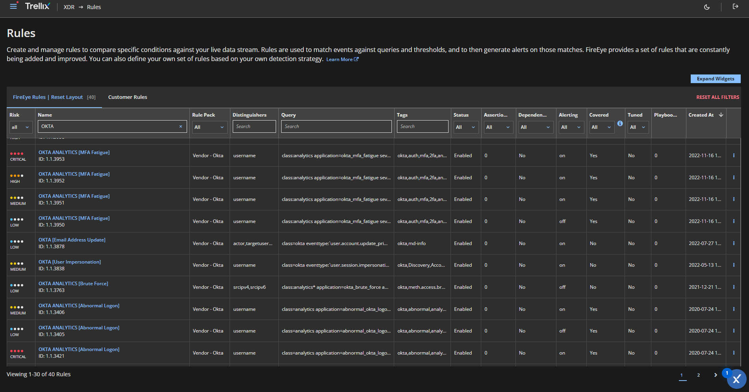Image resolution: width=749 pixels, height=392 pixels.
Task: Open OKTA Email Address Update rule
Action: click(x=72, y=240)
